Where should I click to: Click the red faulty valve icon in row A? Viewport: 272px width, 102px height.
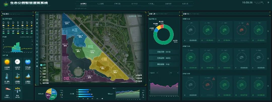(242, 30)
